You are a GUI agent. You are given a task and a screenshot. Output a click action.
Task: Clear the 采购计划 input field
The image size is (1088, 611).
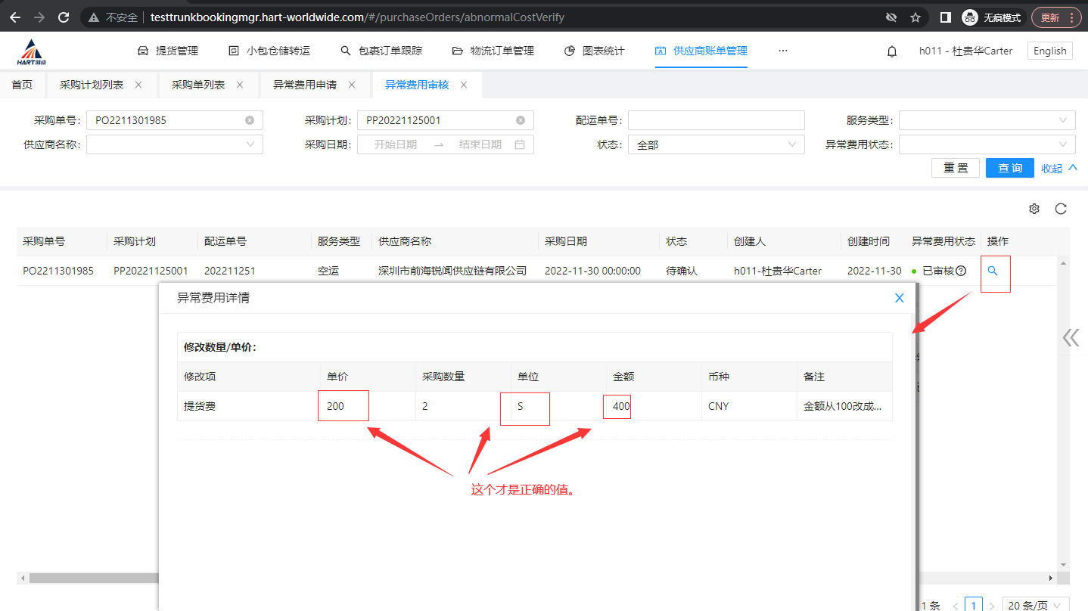(521, 120)
